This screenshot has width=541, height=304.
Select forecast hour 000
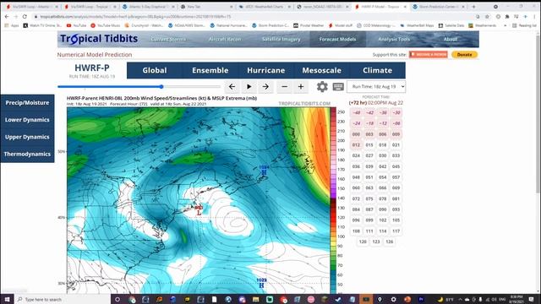[356, 134]
